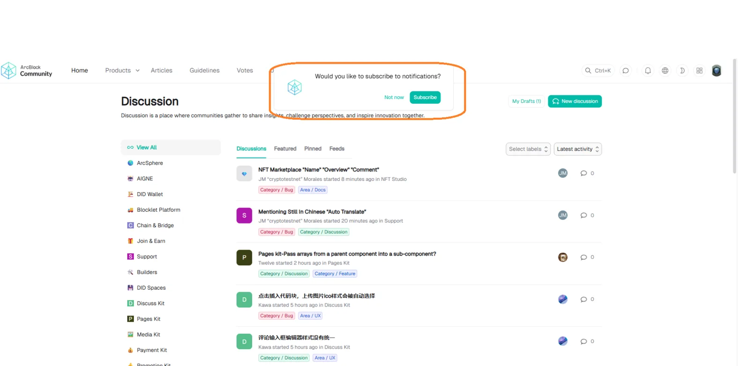The height and width of the screenshot is (366, 749).
Task: Click the Join & Earn gift icon
Action: (131, 241)
